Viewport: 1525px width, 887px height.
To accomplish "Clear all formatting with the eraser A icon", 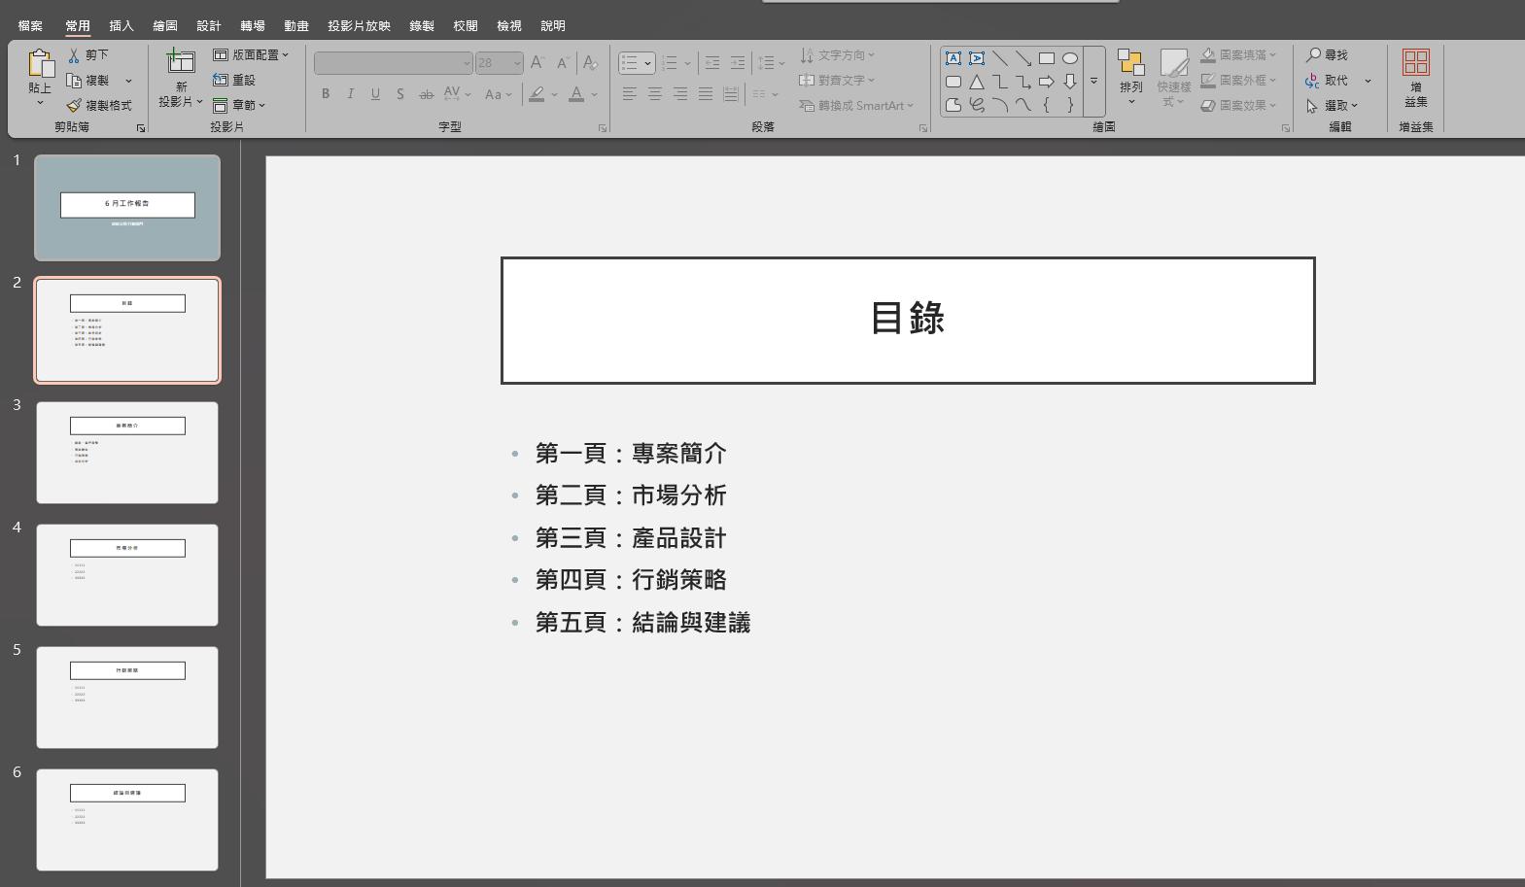I will tap(589, 63).
